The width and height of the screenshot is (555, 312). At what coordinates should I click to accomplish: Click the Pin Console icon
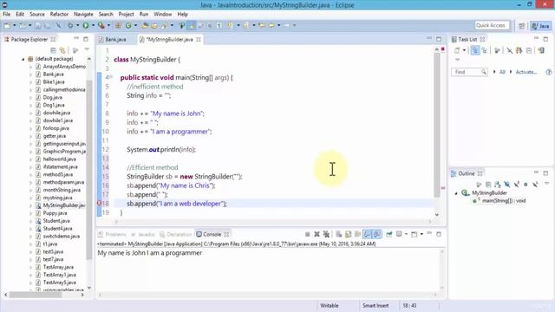[x=389, y=234]
